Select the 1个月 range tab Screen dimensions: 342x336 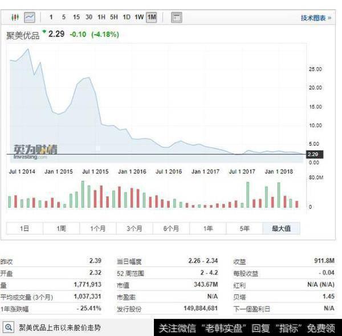point(98,228)
